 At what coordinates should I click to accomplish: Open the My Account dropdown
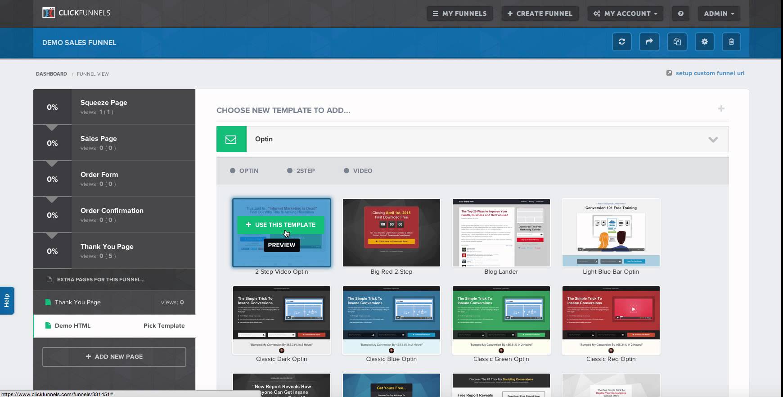pyautogui.click(x=625, y=14)
